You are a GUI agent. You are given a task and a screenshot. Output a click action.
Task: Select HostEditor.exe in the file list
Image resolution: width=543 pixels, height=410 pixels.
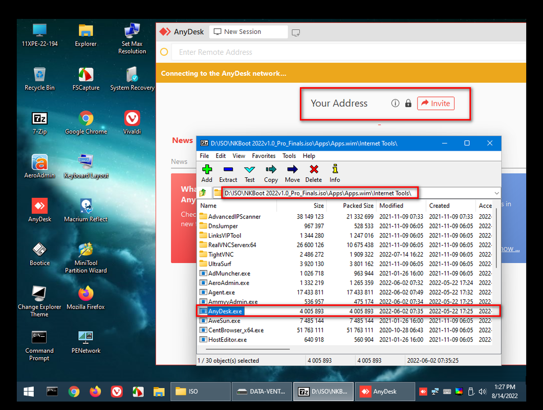(x=345, y=340)
